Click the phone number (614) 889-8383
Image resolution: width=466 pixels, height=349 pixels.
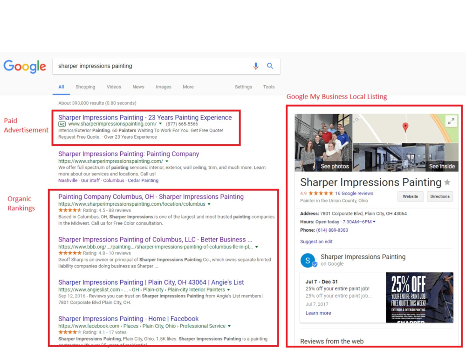(x=332, y=230)
